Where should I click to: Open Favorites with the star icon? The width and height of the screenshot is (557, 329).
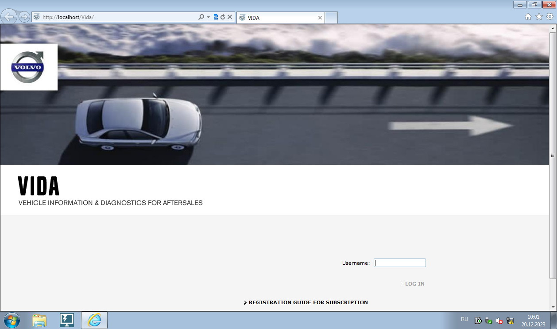tap(538, 16)
